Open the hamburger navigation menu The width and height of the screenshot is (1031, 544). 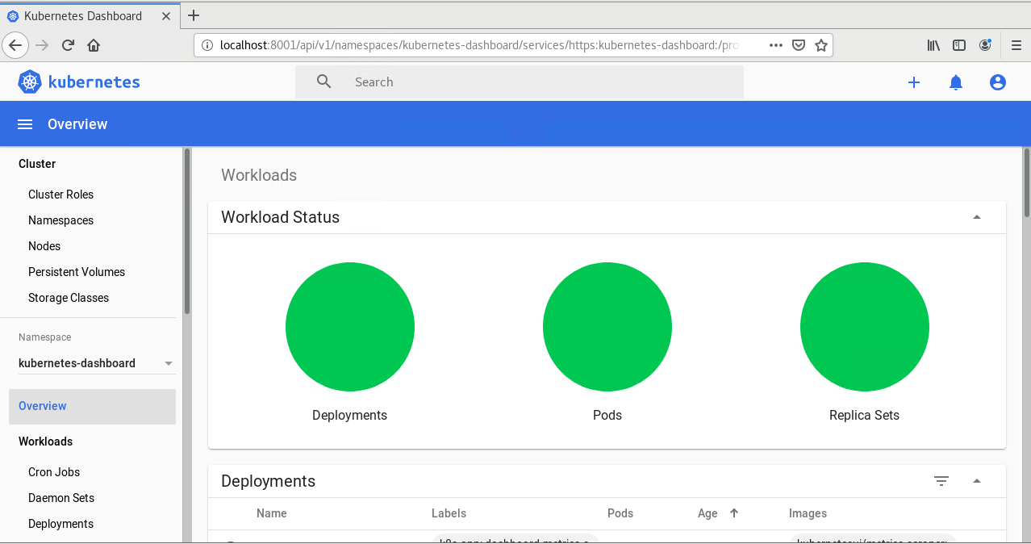point(25,124)
